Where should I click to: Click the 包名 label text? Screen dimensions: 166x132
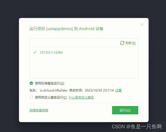[33, 90]
